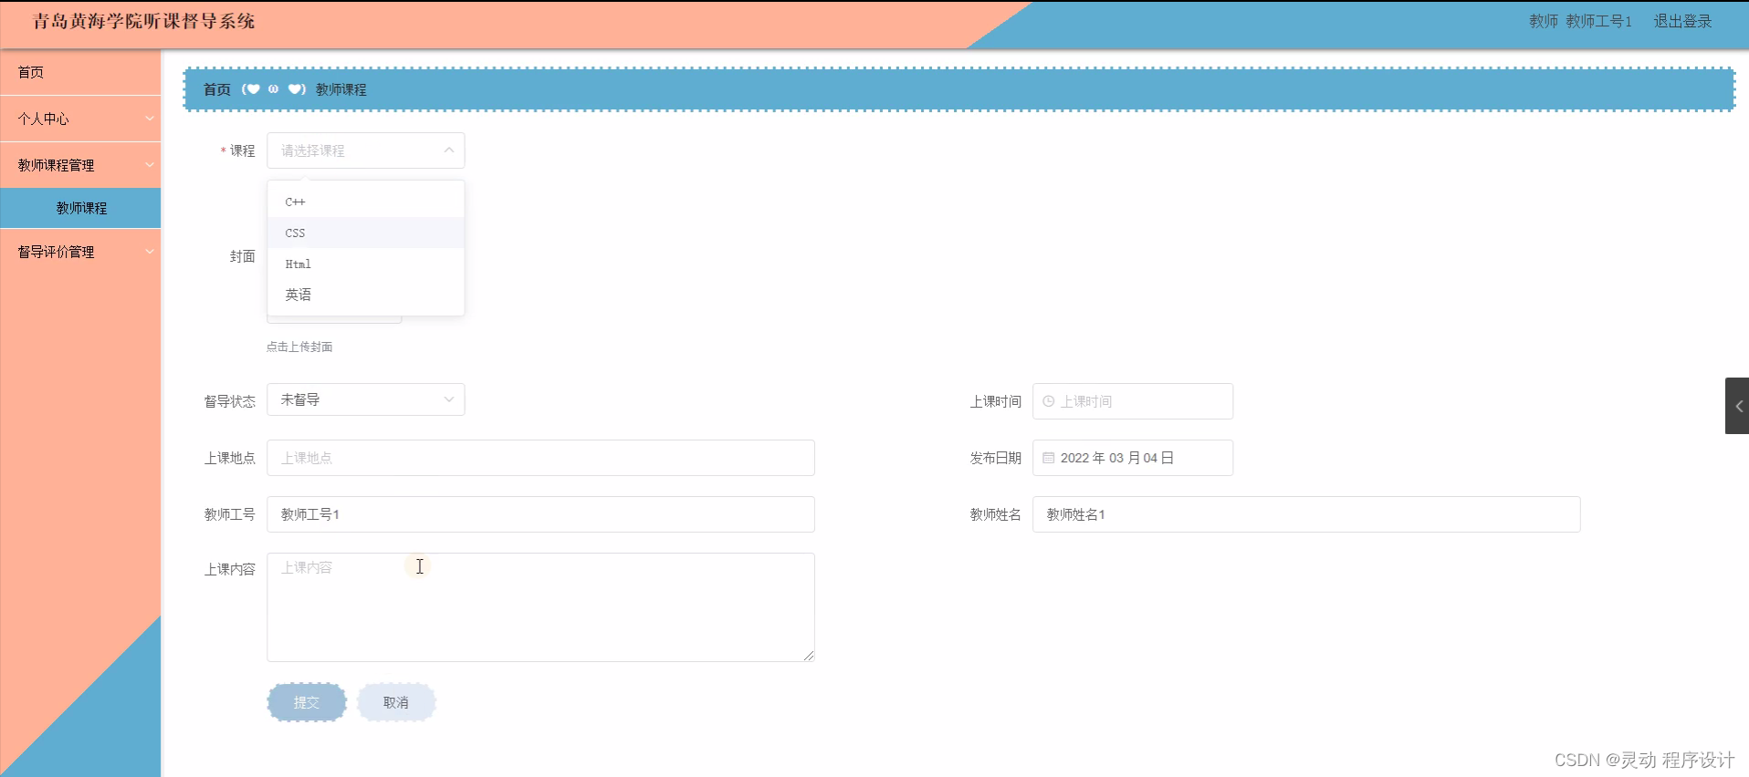Image resolution: width=1749 pixels, height=777 pixels.
Task: Choose C++ from the course list
Action: 365,202
